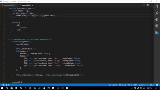Open Chrome from the taskbar
This screenshot has height=90, width=160.
coord(35,88)
